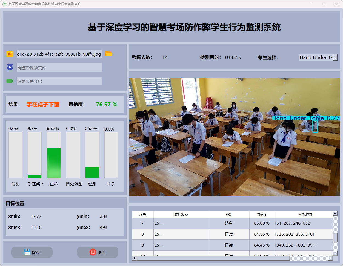Viewport: 343px width, 266px height.
Task: Click the 置信度 column header
Action: [262, 215]
